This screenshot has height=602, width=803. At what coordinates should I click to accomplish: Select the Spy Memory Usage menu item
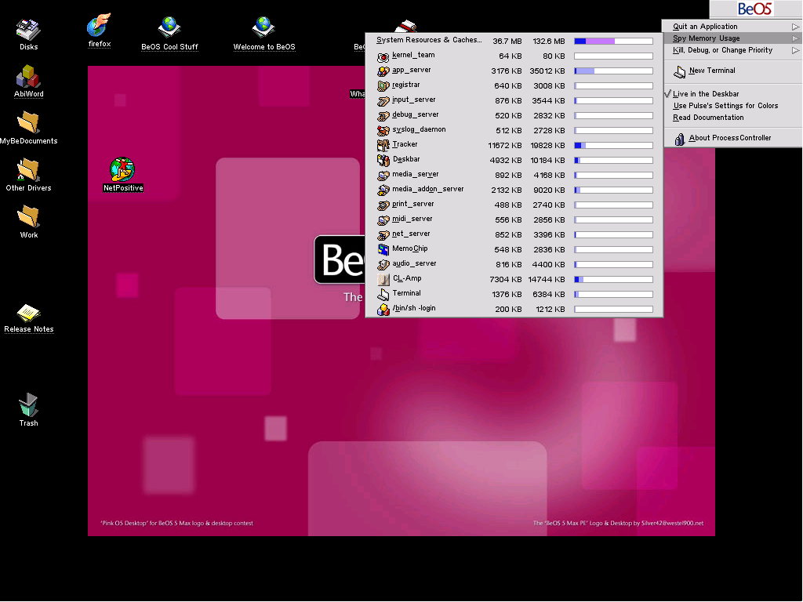click(x=733, y=38)
